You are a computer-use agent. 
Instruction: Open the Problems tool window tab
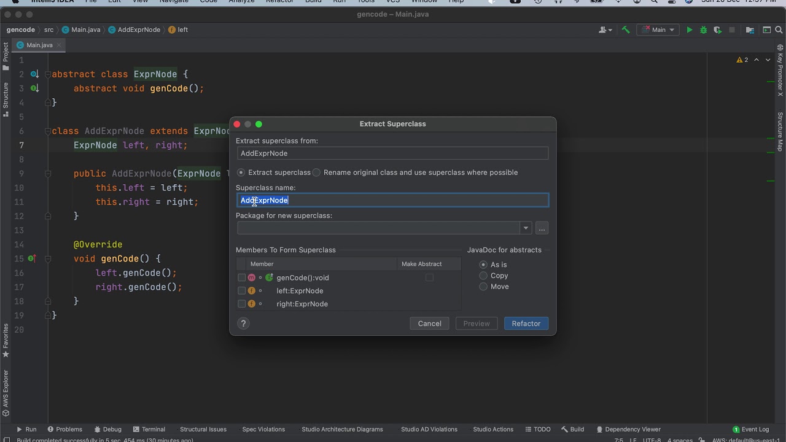[64, 430]
